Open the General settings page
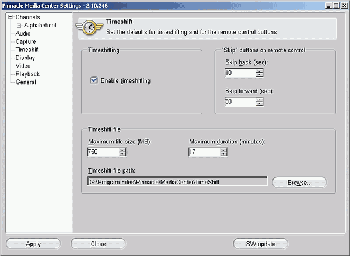350x256 pixels. pyautogui.click(x=26, y=82)
